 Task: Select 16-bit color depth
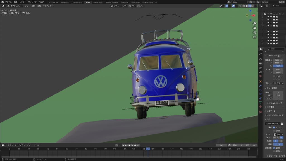pos(281,141)
